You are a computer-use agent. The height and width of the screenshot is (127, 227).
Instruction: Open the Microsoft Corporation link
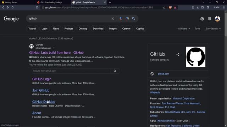point(184,98)
